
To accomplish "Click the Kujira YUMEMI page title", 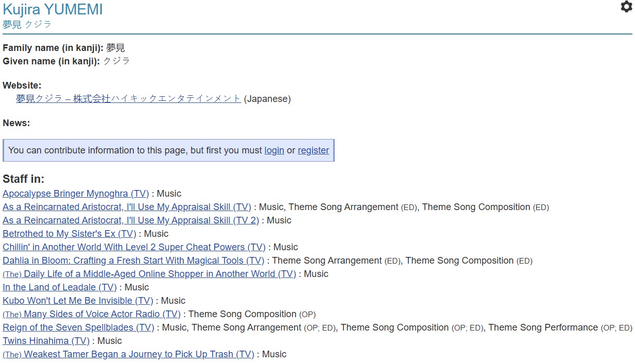I will (x=53, y=9).
